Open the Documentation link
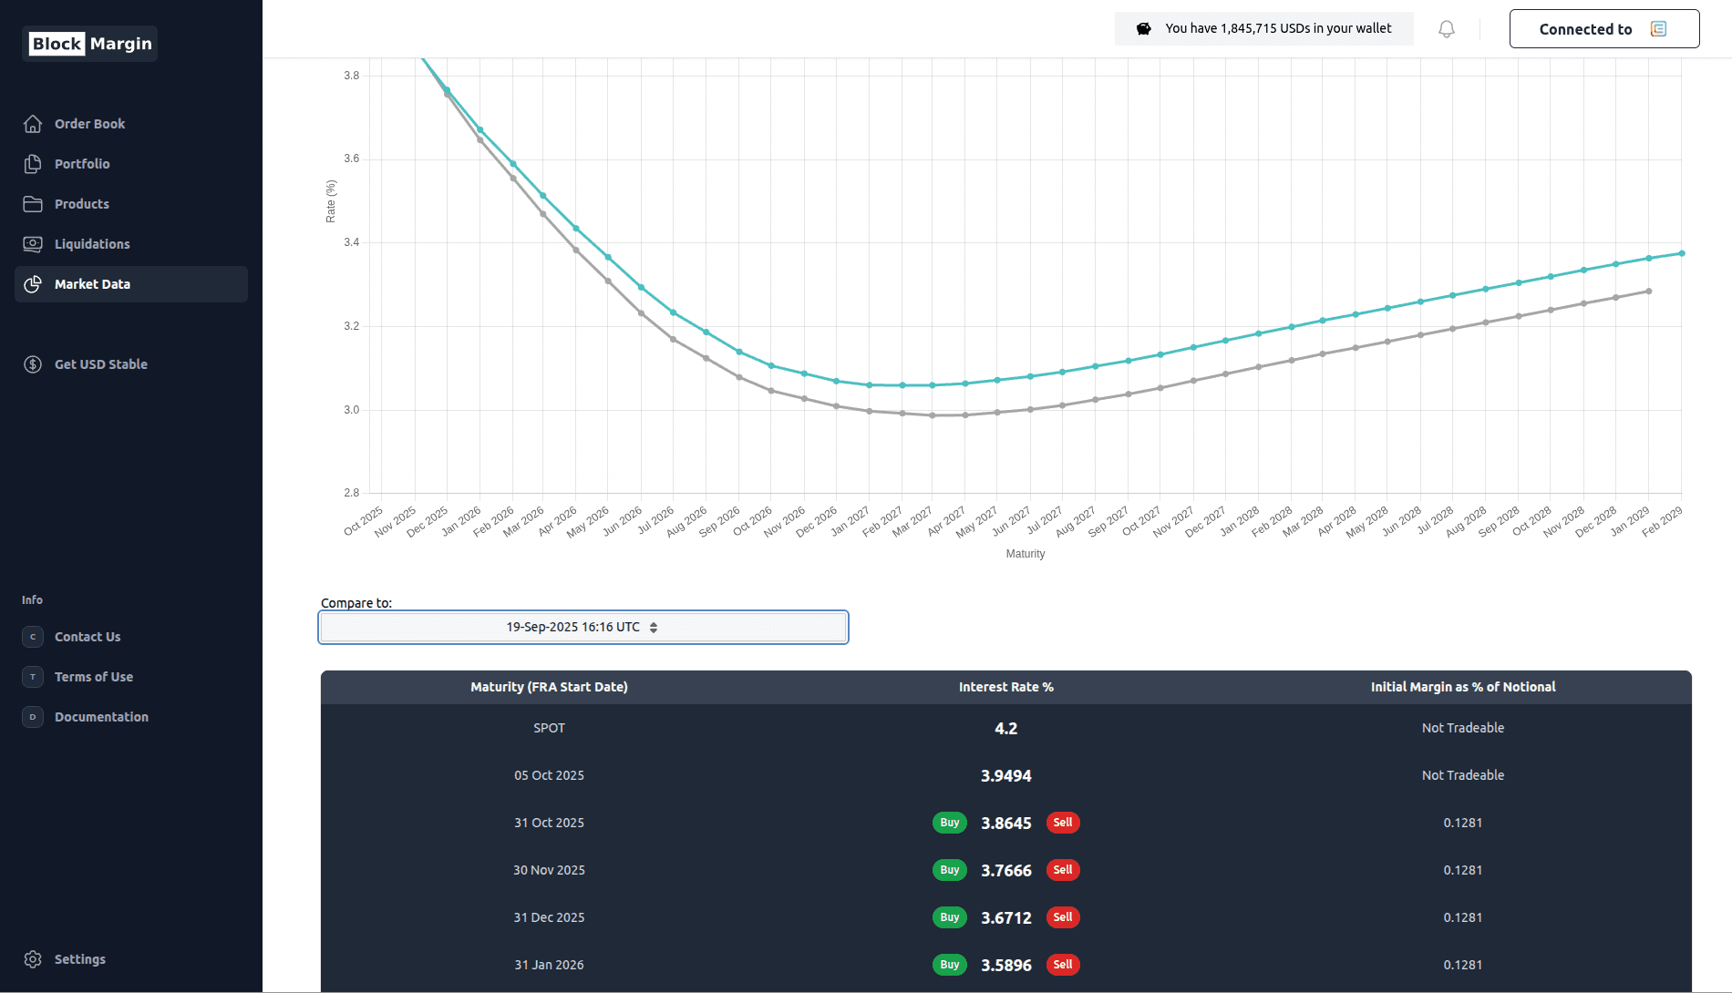 [101, 717]
